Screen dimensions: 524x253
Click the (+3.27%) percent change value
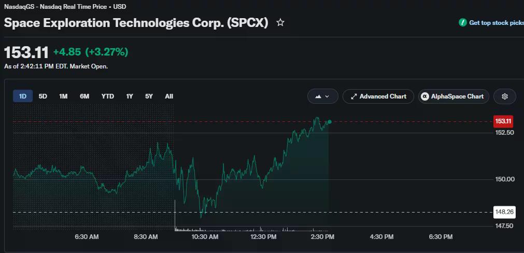click(107, 52)
